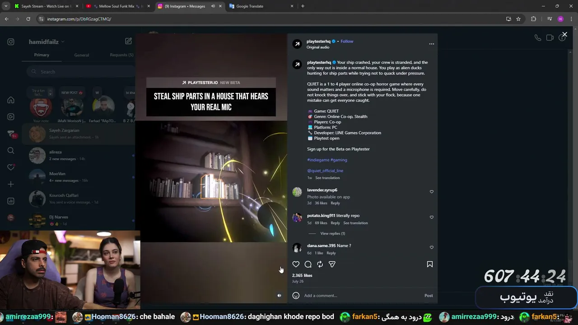Visit the @quiet_official_line profile
The height and width of the screenshot is (325, 578).
tap(325, 171)
